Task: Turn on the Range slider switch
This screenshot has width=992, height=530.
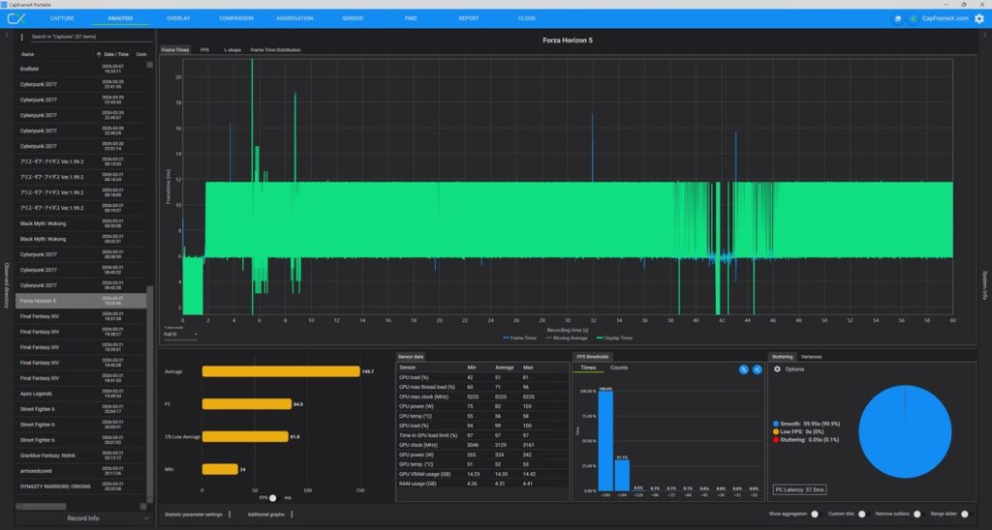Action: pos(965,515)
